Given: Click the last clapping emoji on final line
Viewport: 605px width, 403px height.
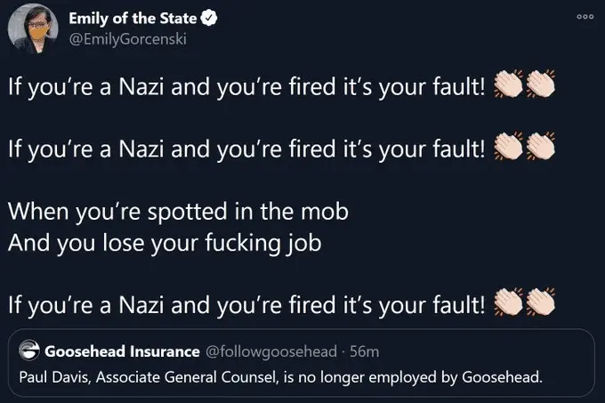Looking at the screenshot, I should pos(541,304).
